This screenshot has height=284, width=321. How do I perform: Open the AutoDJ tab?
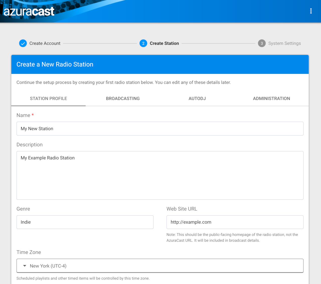197,98
